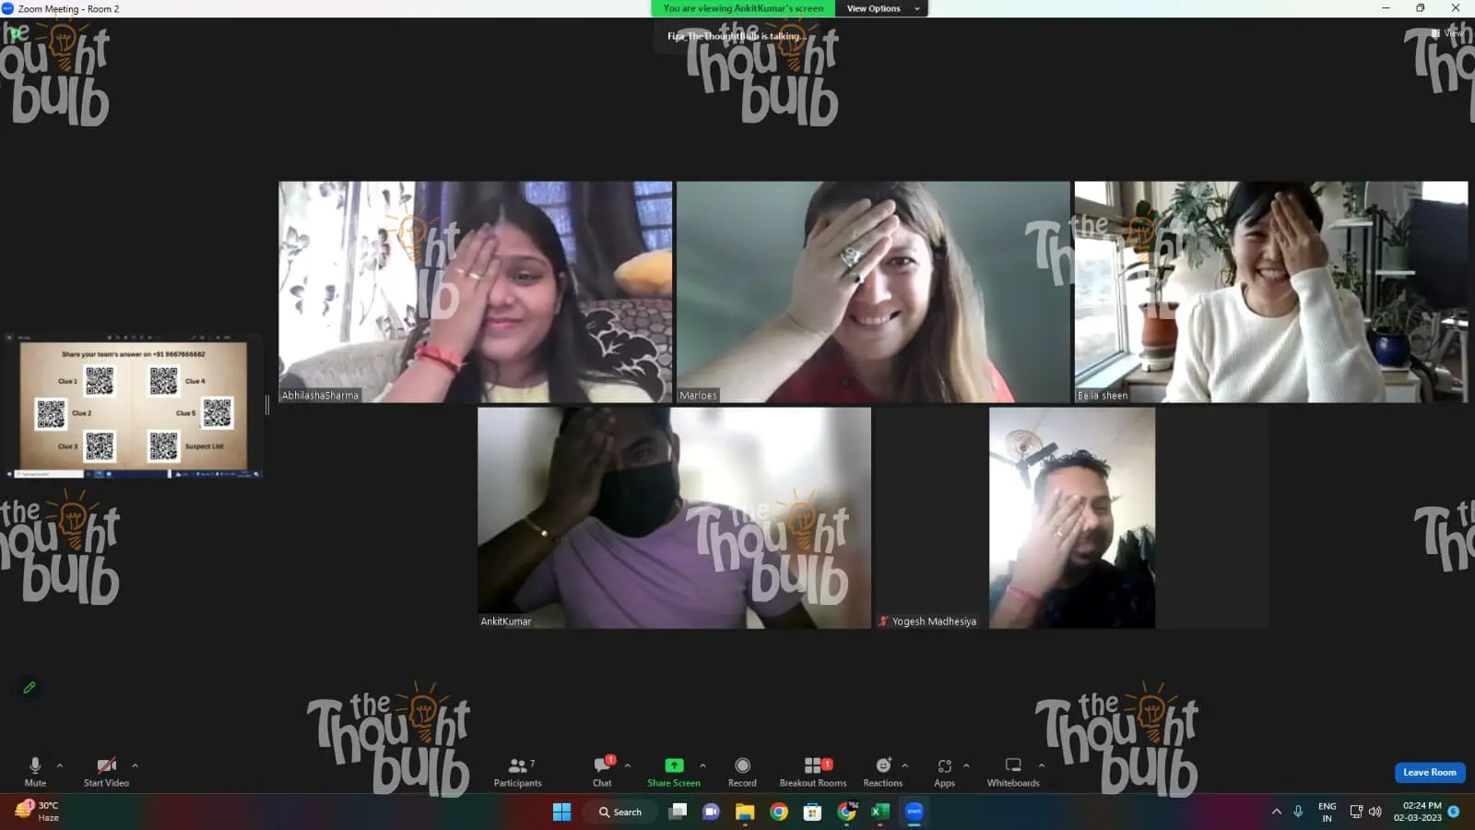Open the first Google Chrome taskbar icon
Viewport: 1475px width, 830px height.
click(779, 812)
